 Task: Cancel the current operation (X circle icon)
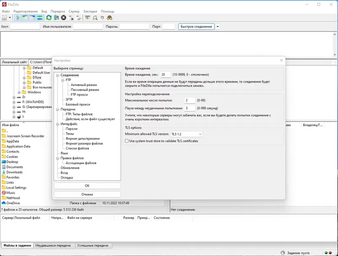click(x=63, y=18)
